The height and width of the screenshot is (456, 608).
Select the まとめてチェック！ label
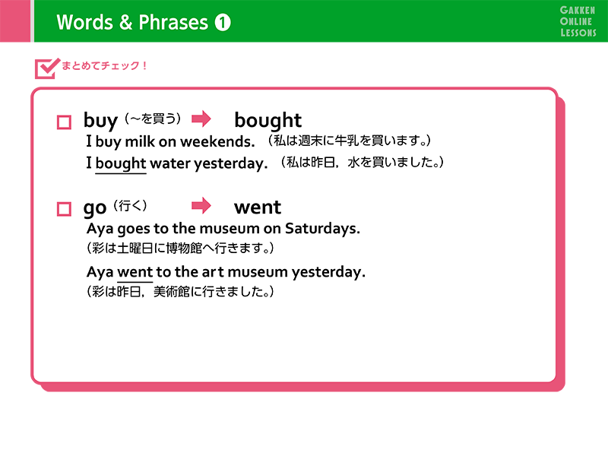click(x=104, y=66)
